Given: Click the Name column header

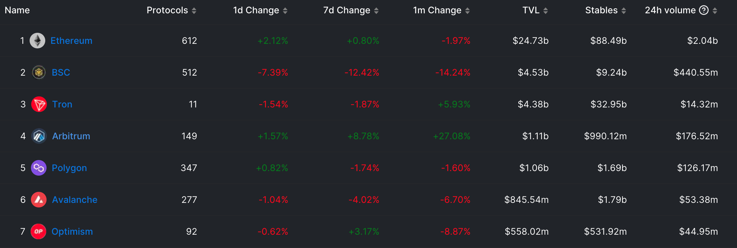Looking at the screenshot, I should click(17, 10).
